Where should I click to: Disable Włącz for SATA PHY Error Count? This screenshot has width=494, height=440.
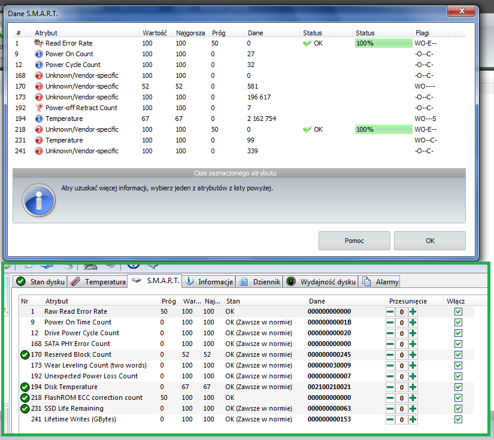(x=458, y=344)
